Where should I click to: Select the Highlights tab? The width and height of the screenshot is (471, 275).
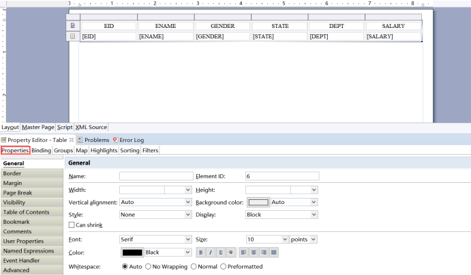(104, 150)
